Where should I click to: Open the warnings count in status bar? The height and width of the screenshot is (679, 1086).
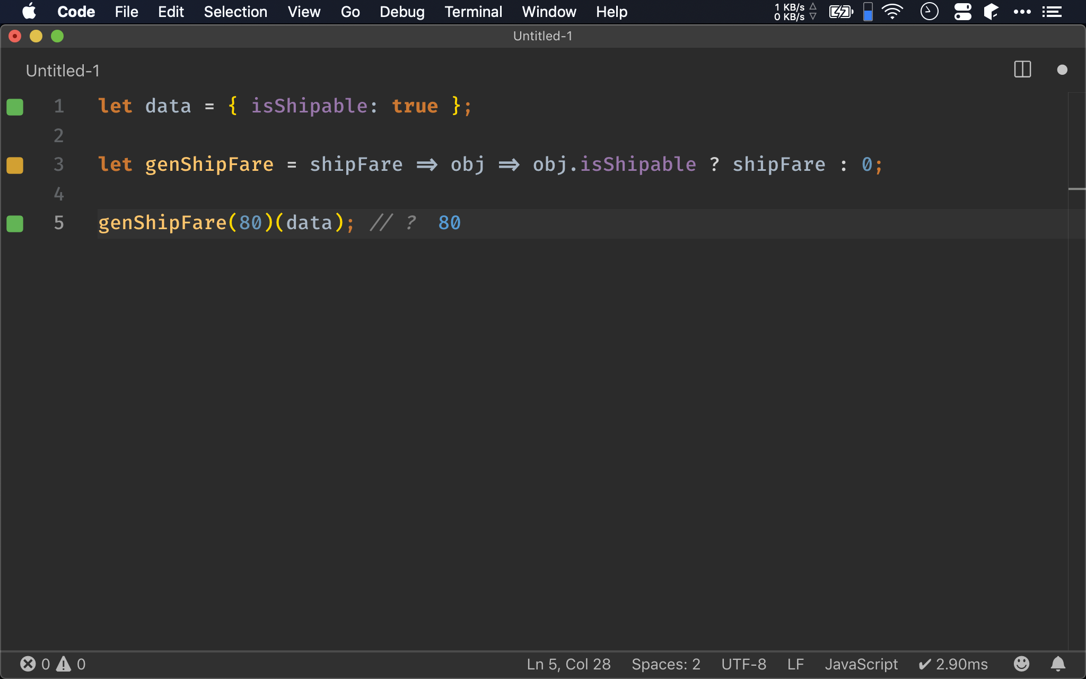(71, 664)
